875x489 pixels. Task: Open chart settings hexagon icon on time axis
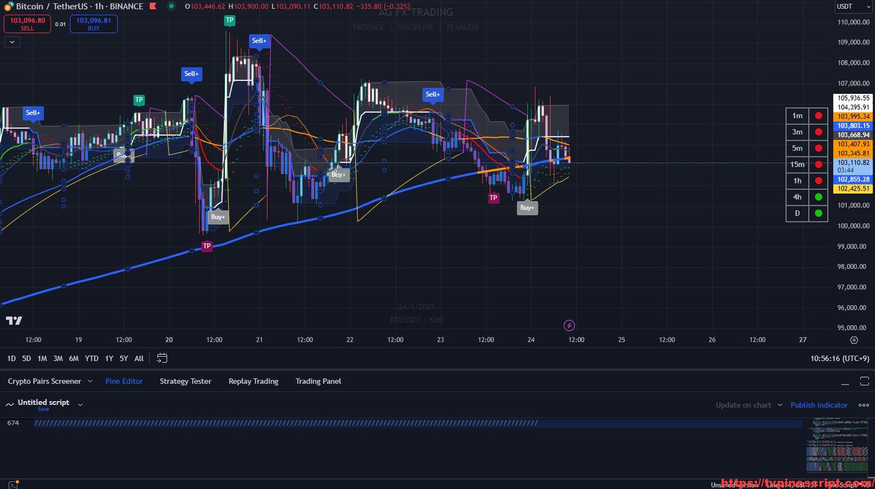pos(854,340)
